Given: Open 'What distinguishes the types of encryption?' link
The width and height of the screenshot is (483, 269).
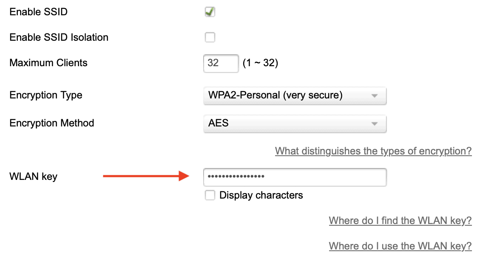Looking at the screenshot, I should pyautogui.click(x=373, y=151).
